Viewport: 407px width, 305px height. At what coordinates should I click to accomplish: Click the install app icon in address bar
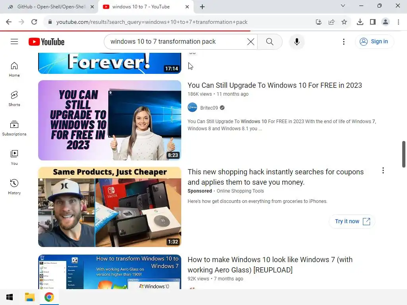tap(319, 22)
